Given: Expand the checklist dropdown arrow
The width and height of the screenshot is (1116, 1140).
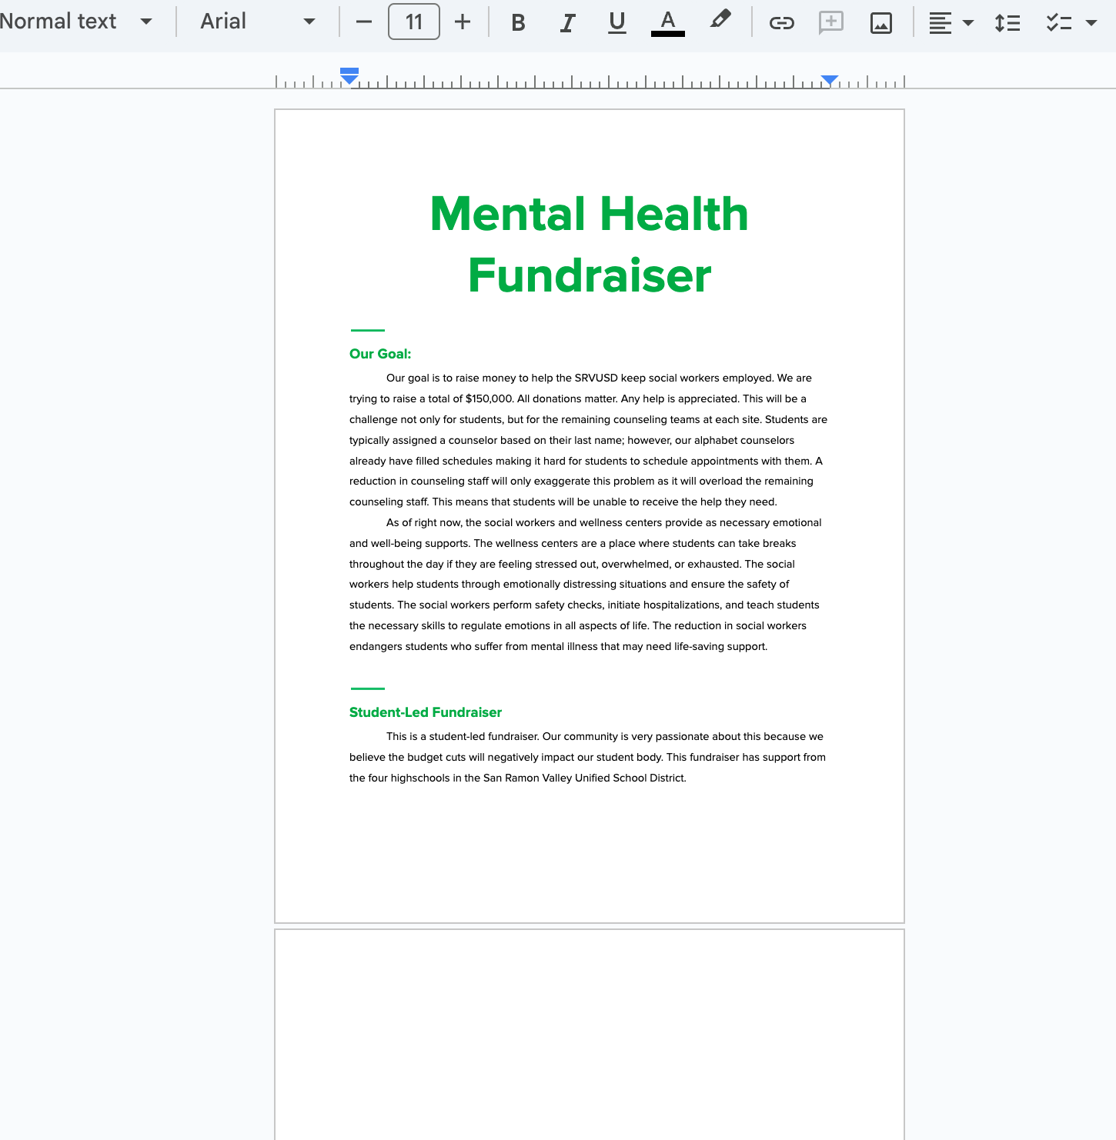Looking at the screenshot, I should [x=1091, y=22].
